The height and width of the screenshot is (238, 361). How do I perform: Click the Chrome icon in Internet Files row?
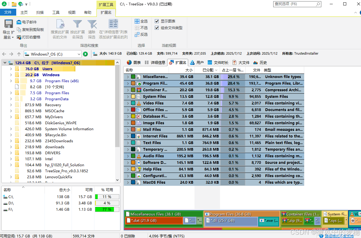(x=139, y=136)
